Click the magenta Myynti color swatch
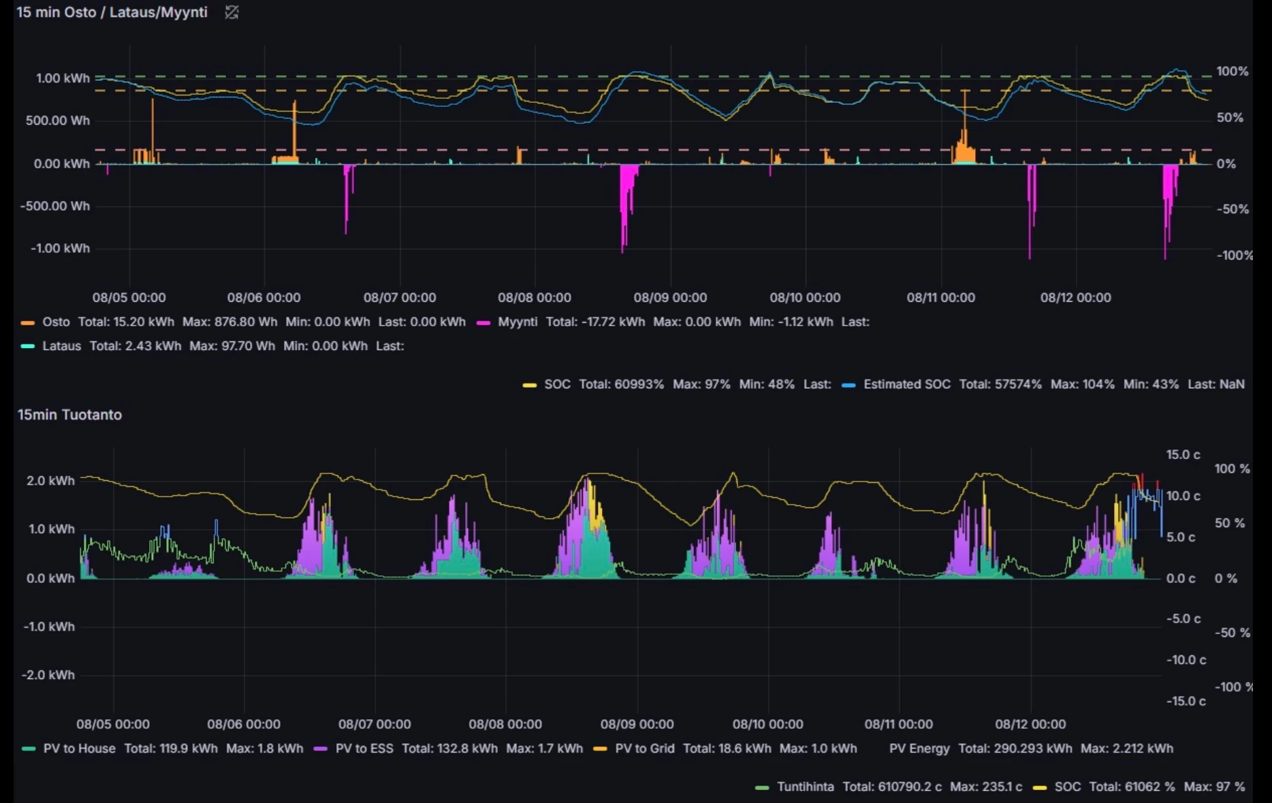 (x=483, y=322)
